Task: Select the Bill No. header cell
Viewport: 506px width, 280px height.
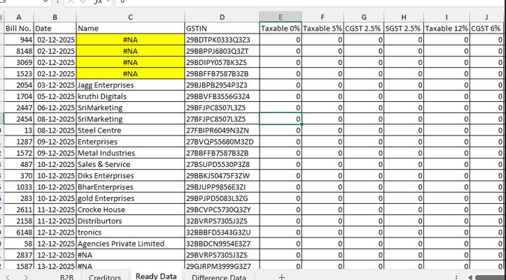Action: 19,28
